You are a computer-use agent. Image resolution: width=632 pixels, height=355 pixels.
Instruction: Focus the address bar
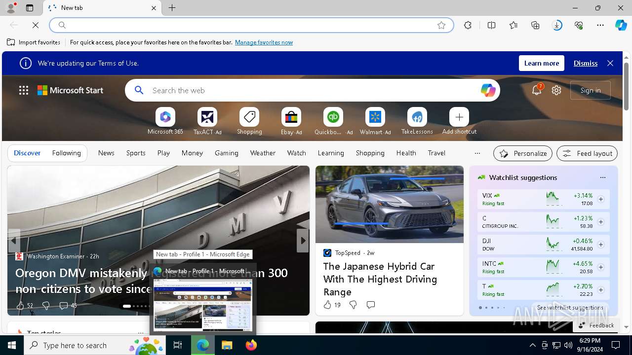click(252, 25)
